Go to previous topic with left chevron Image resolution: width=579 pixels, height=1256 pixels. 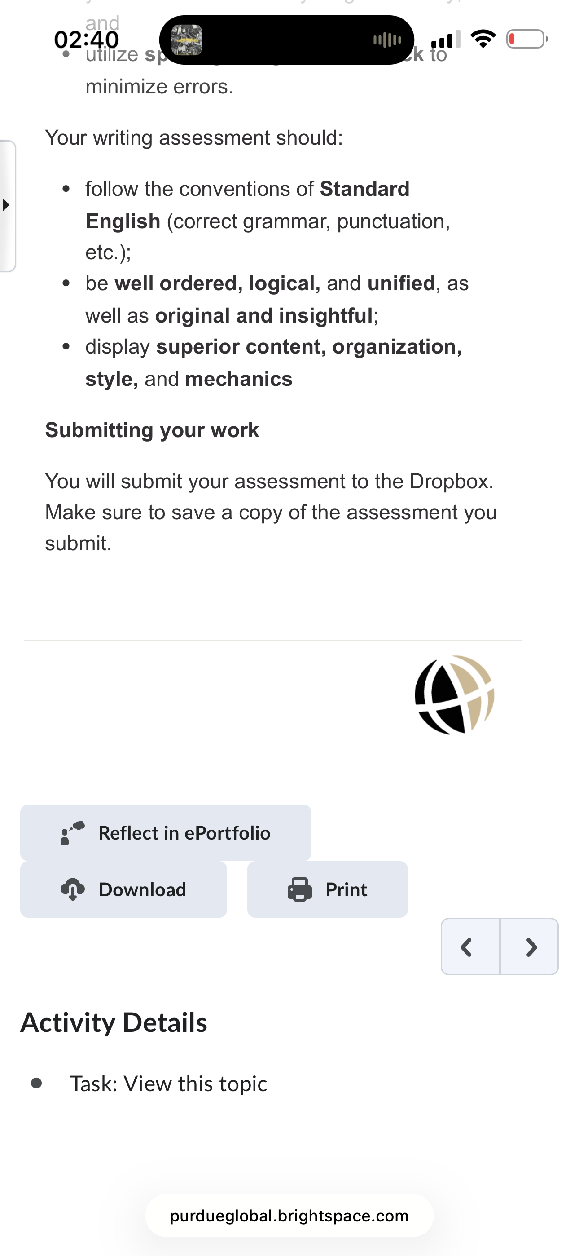click(470, 947)
